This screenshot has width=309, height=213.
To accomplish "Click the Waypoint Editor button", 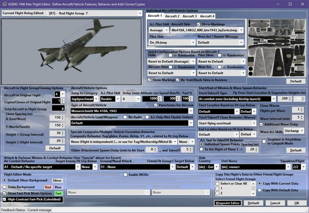I will pyautogui.click(x=228, y=203).
